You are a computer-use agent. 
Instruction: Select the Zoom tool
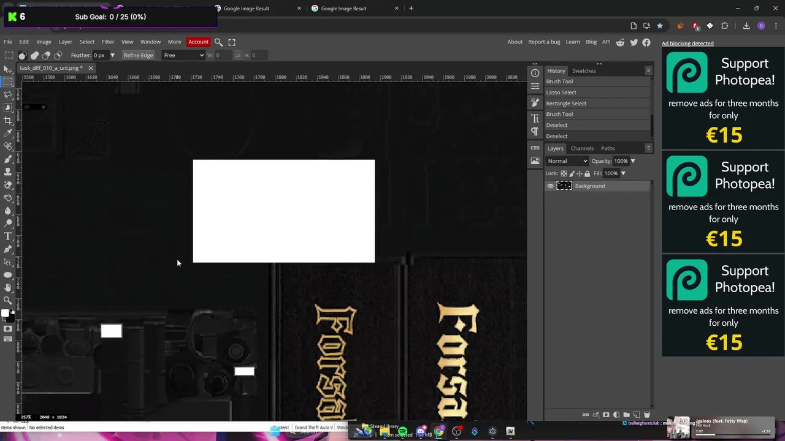click(8, 300)
